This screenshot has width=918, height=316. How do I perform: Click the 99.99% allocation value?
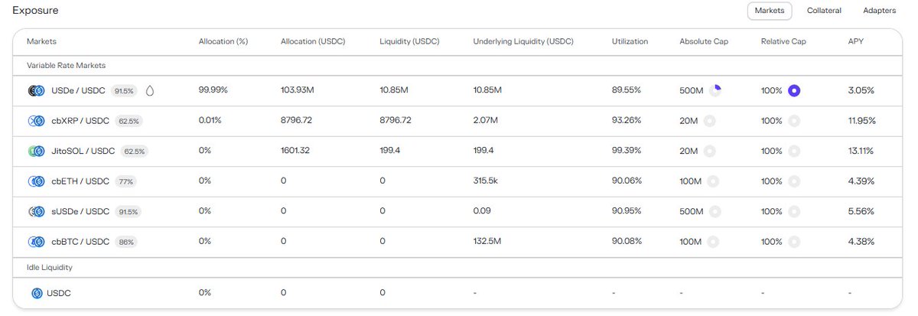[x=213, y=90]
